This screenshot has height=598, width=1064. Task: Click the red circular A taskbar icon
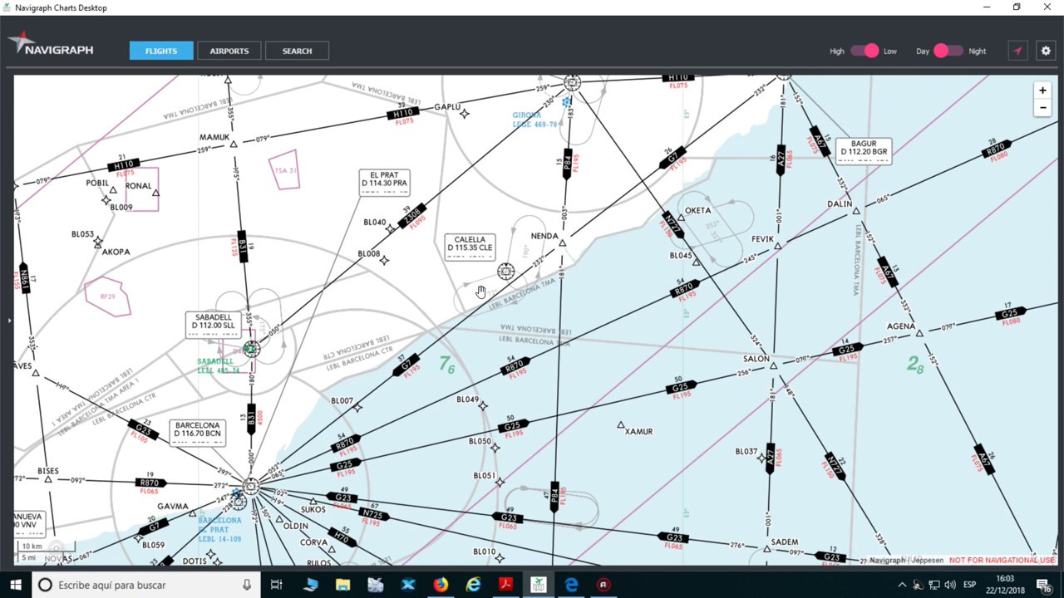coord(603,585)
